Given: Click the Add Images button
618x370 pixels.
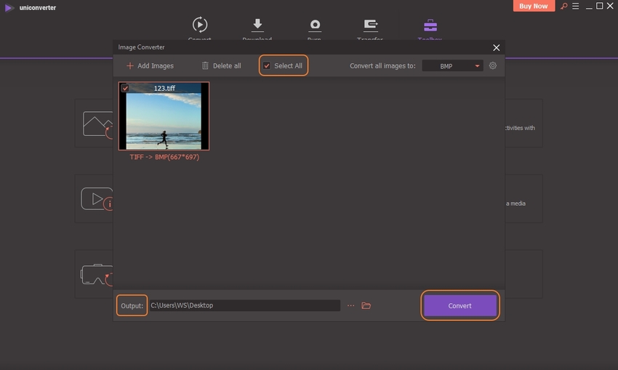Looking at the screenshot, I should [x=150, y=65].
